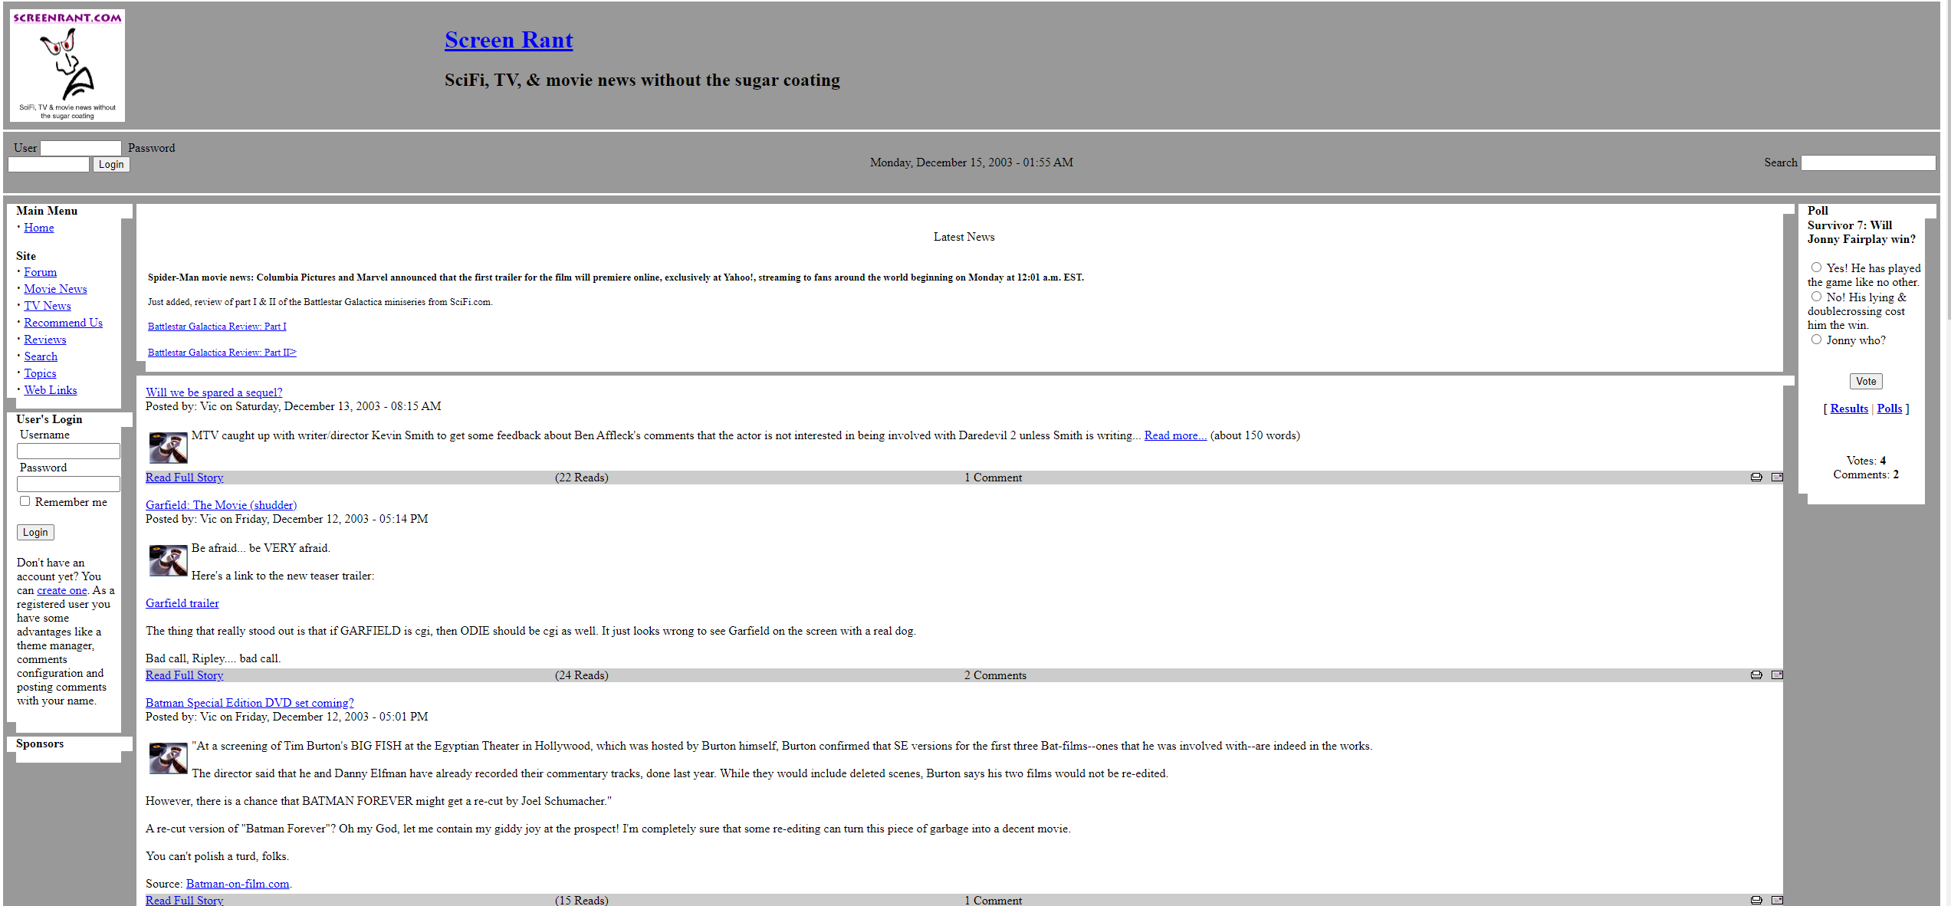This screenshot has height=906, width=1951.
Task: Read Full Story for the sequel article
Action: click(x=185, y=478)
